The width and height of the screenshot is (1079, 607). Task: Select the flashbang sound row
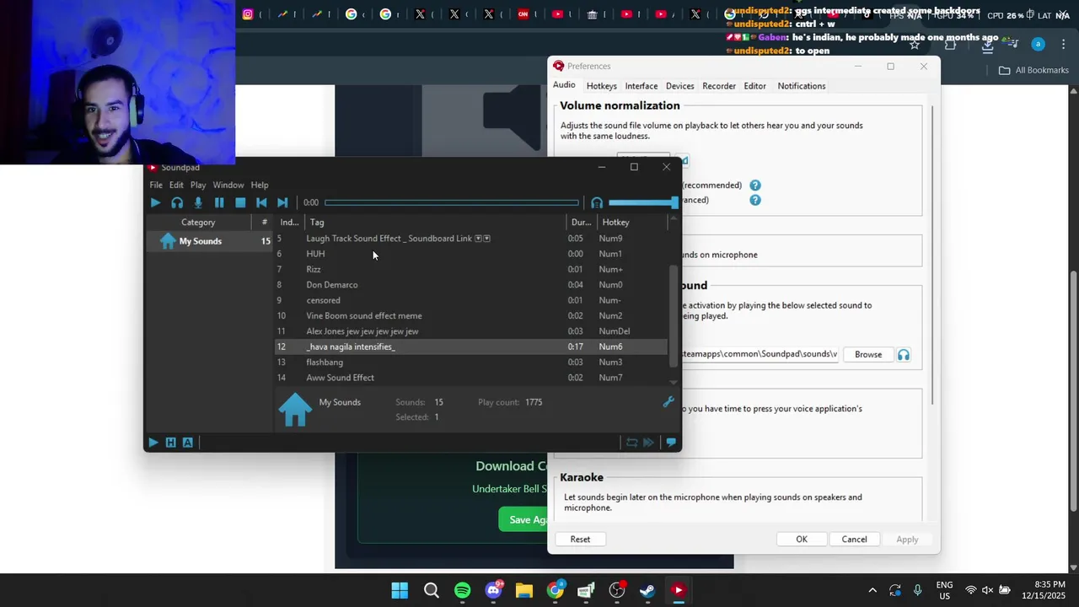[470, 362]
